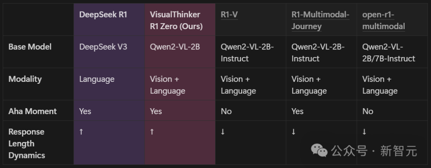Open the R1-Multimodal-Journey link
Screen dimensions: 431x168
point(320,20)
